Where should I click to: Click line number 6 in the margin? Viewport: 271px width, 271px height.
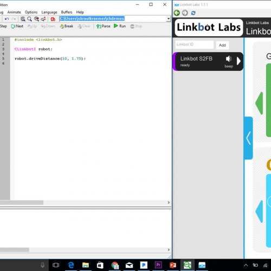tap(3, 63)
